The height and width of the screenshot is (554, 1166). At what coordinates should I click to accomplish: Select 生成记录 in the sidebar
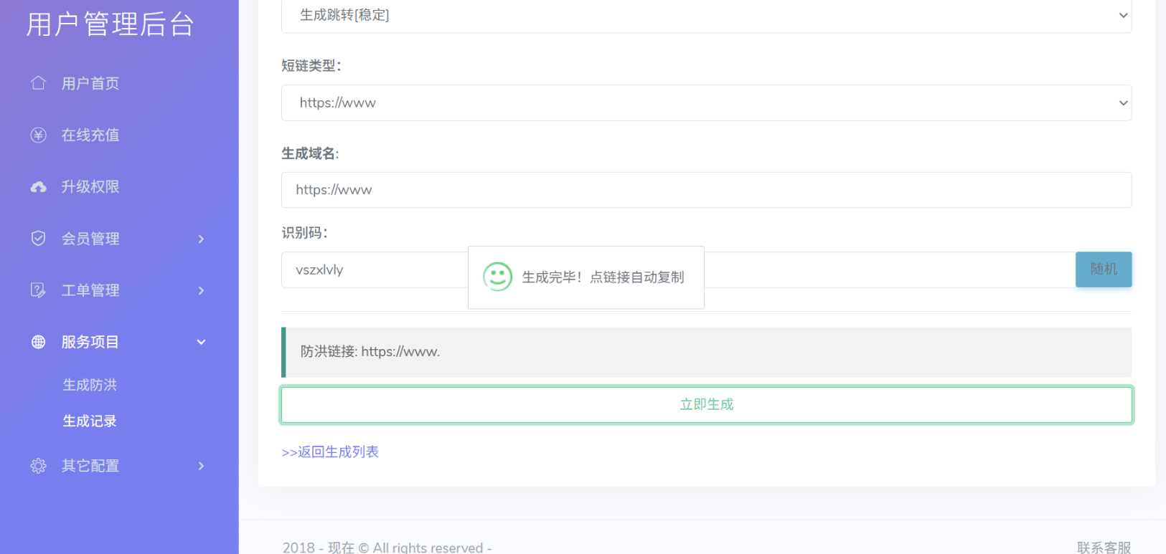[90, 421]
